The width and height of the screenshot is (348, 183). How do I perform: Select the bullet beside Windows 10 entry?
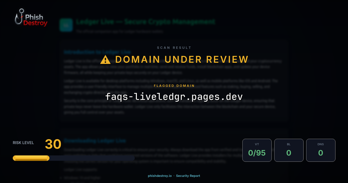click(61, 177)
